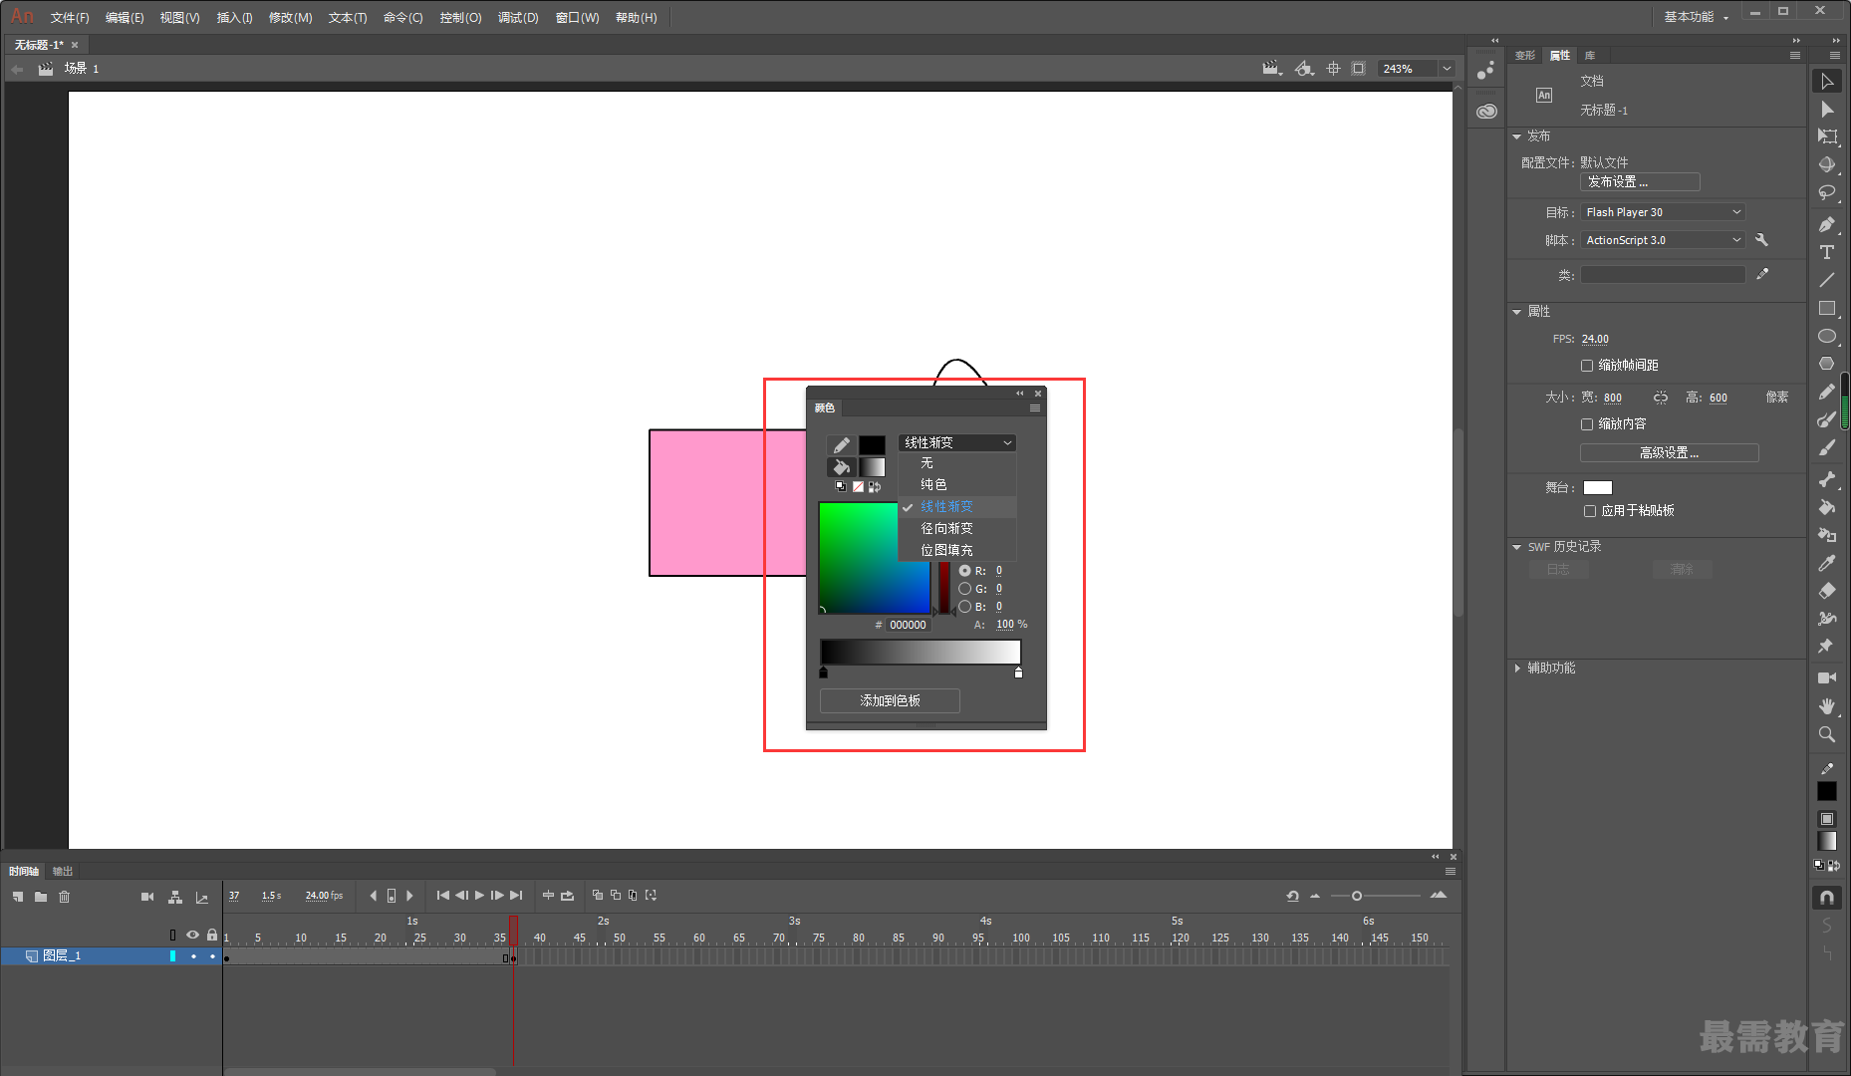
Task: Select the R radio button
Action: 964,571
